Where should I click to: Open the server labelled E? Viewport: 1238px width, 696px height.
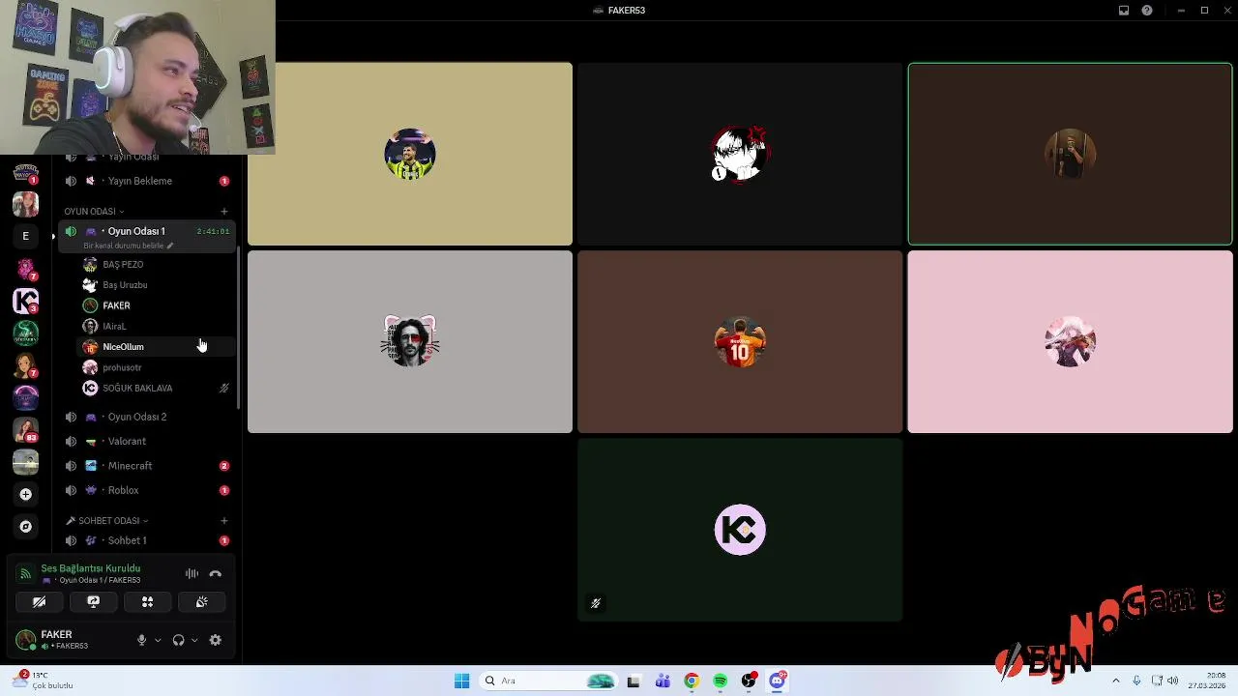point(25,236)
